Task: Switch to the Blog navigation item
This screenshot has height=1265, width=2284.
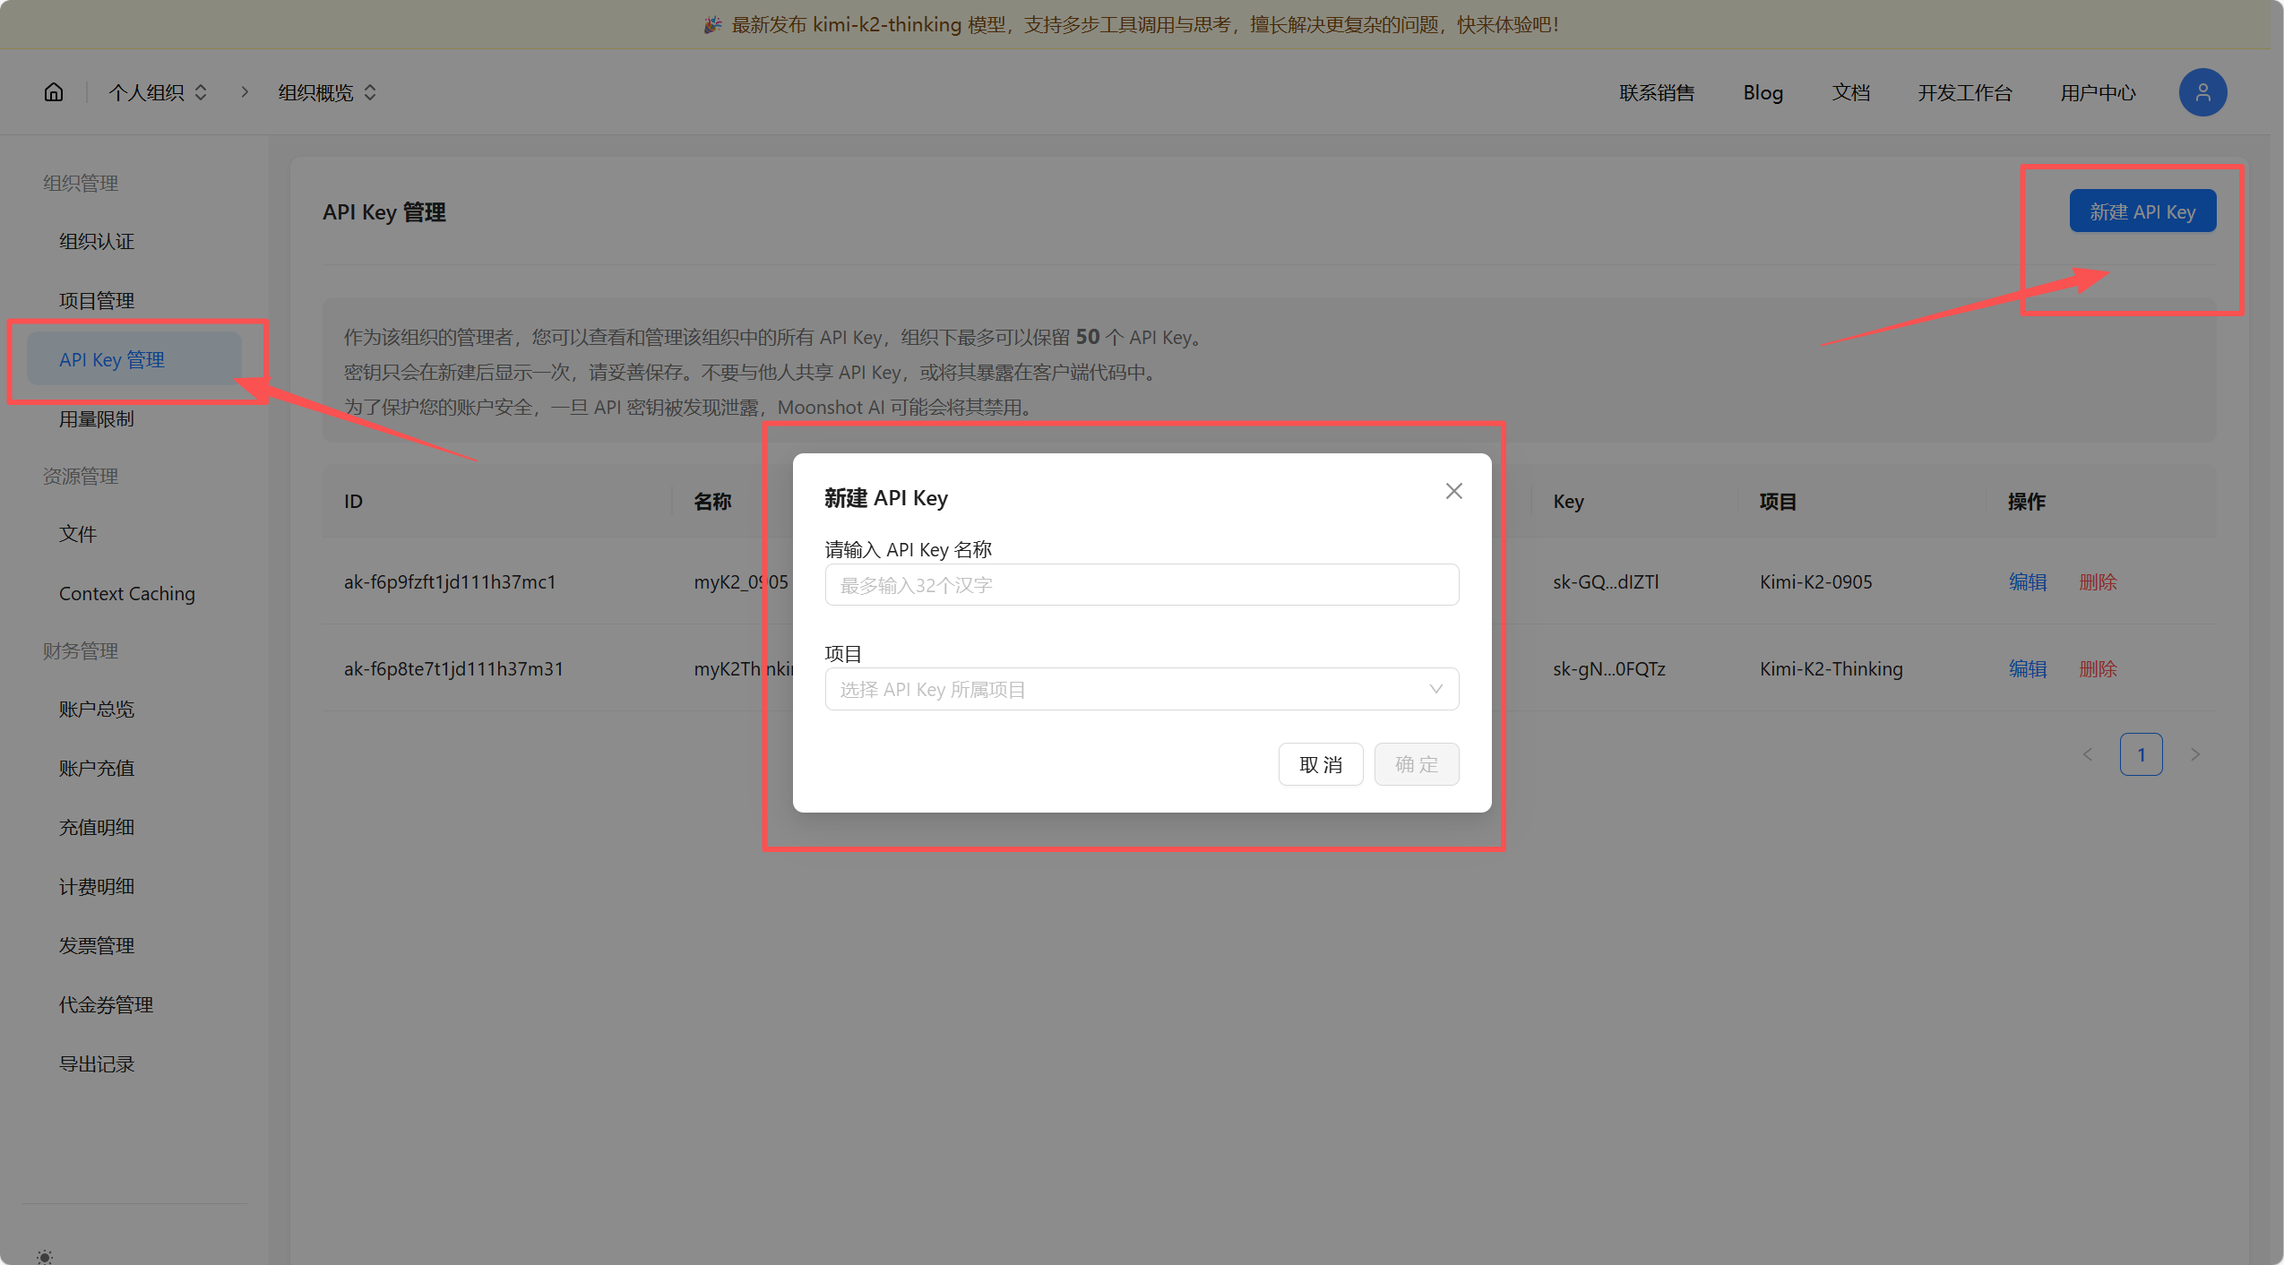Action: coord(1763,92)
